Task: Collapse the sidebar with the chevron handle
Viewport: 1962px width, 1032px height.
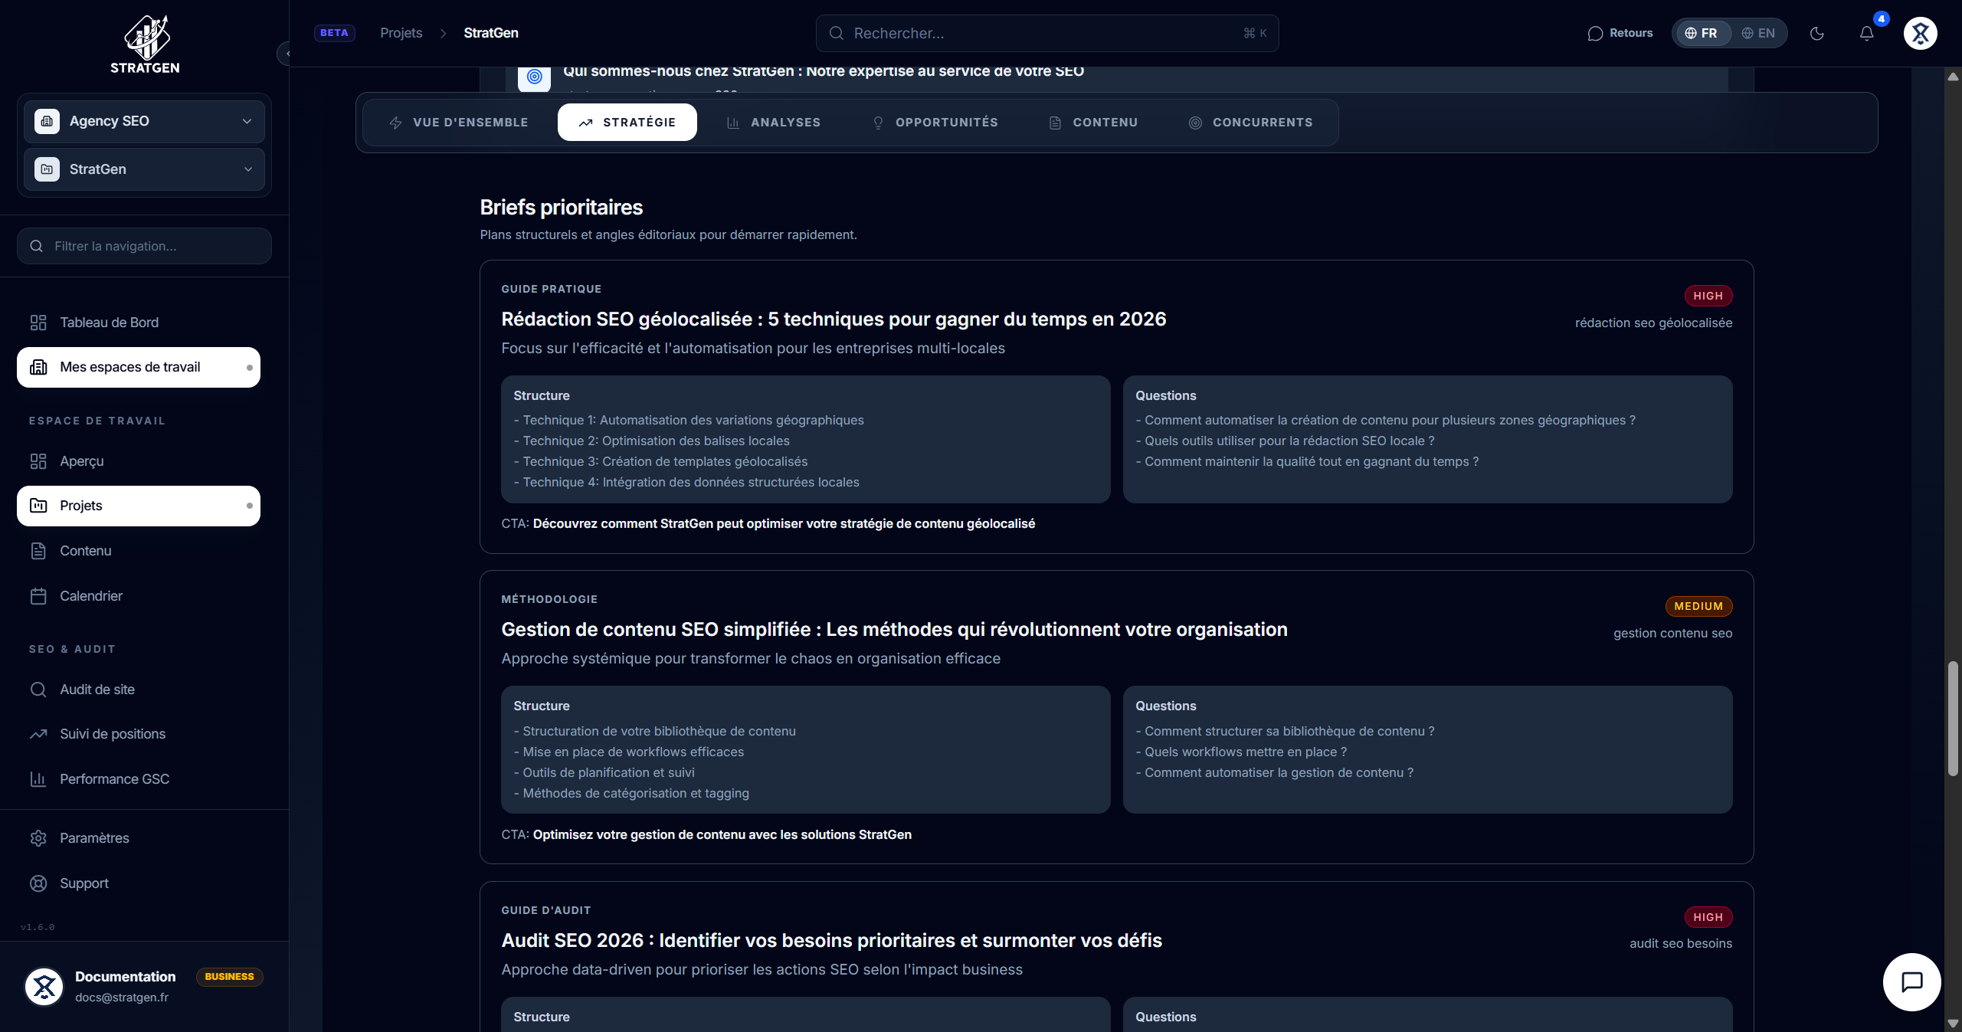Action: pyautogui.click(x=287, y=54)
